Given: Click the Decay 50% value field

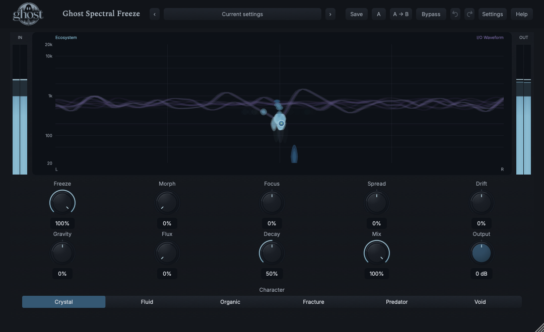Looking at the screenshot, I should tap(271, 274).
